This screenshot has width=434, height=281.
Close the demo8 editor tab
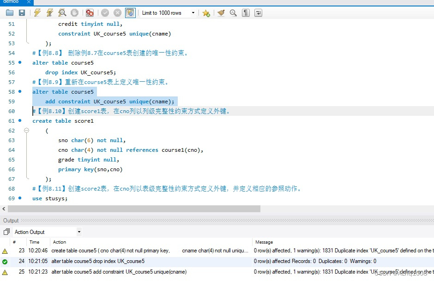(x=29, y=2)
